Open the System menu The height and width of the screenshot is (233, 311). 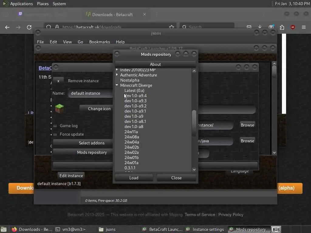(59, 4)
